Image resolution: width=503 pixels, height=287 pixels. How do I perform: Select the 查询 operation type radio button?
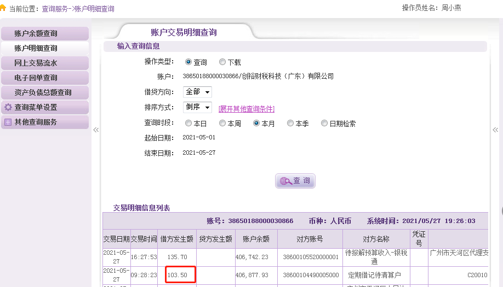[188, 62]
